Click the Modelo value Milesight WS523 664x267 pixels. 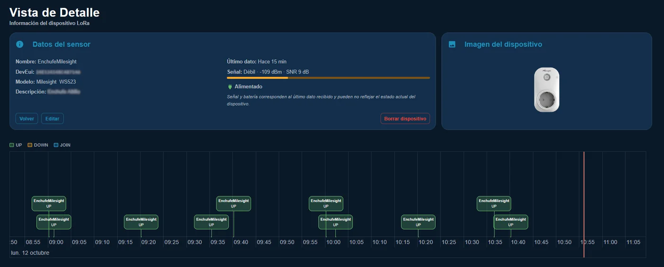tap(56, 82)
